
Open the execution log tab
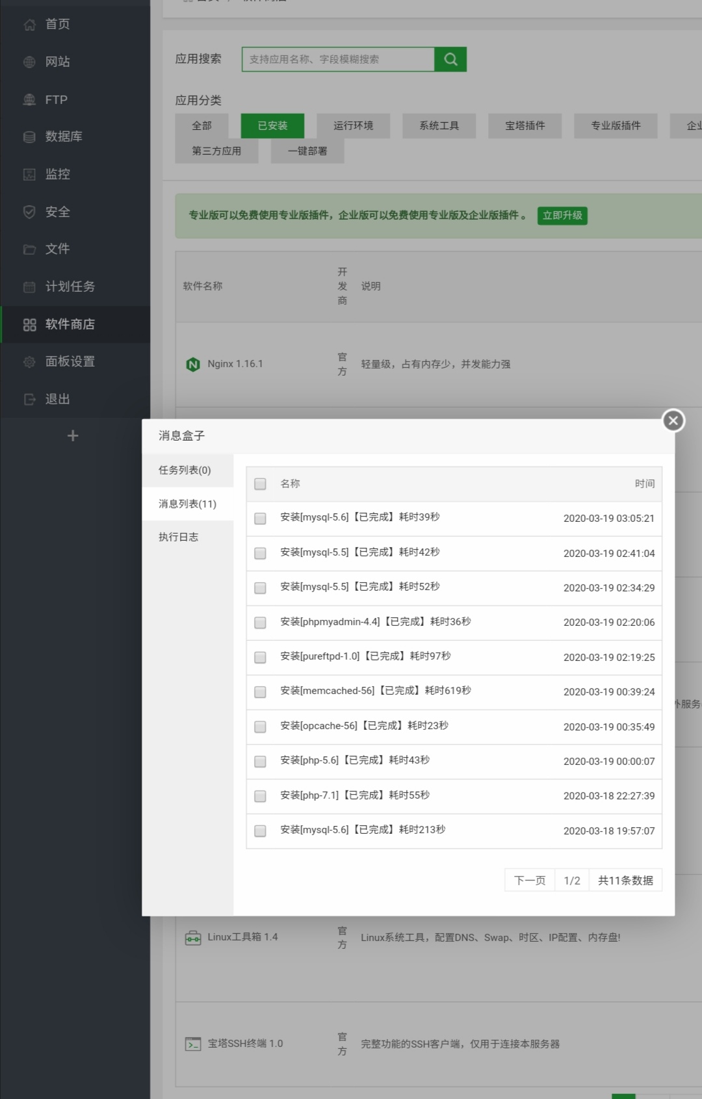179,537
